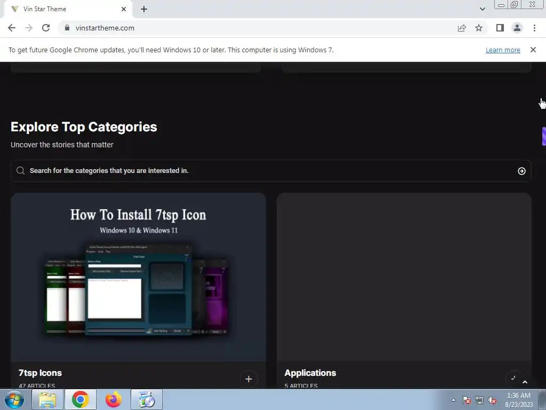Click the purple side widget on right edge
The height and width of the screenshot is (410, 546).
(x=544, y=136)
